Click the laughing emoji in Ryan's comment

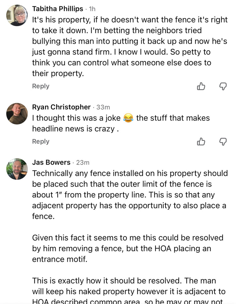128,118
